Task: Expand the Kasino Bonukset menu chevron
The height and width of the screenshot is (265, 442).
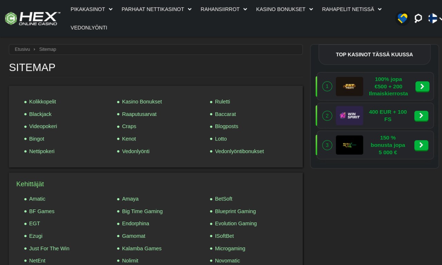Action: point(311,9)
